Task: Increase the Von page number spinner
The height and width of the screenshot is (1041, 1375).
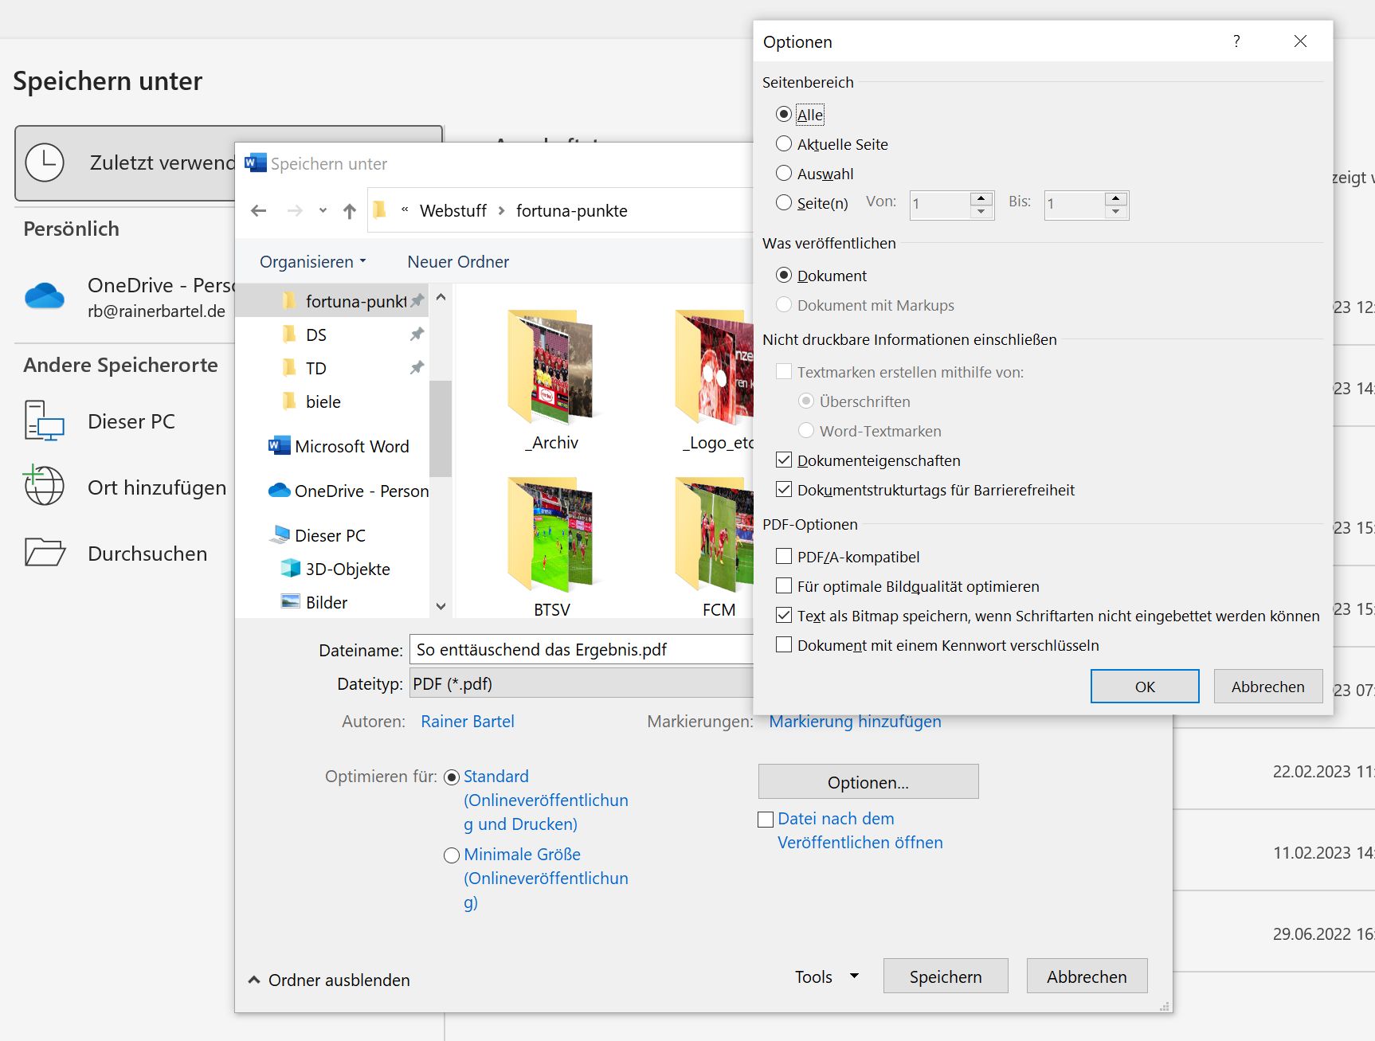Action: pos(981,198)
